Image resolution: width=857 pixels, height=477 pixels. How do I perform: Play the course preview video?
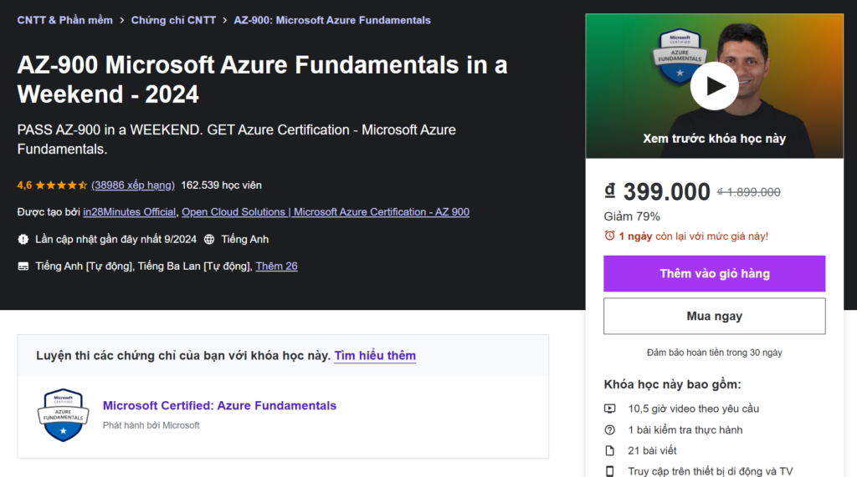point(714,86)
